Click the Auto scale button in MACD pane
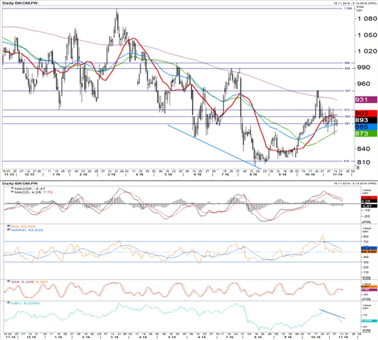Screen dimensions: 378x340 tap(366, 222)
